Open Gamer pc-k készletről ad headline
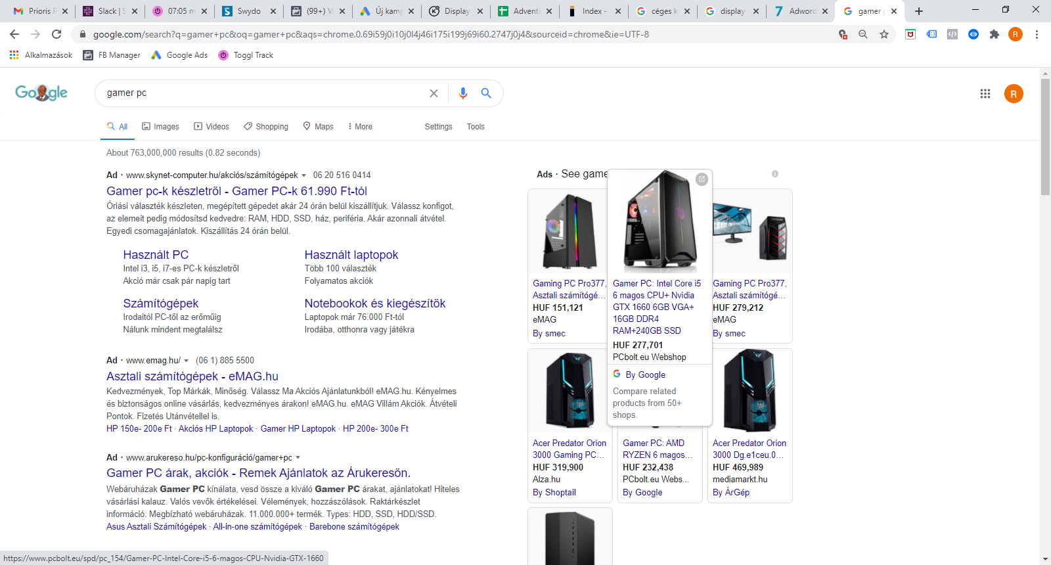 [236, 191]
